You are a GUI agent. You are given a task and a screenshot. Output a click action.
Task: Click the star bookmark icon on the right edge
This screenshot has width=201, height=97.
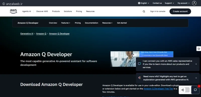(199, 49)
